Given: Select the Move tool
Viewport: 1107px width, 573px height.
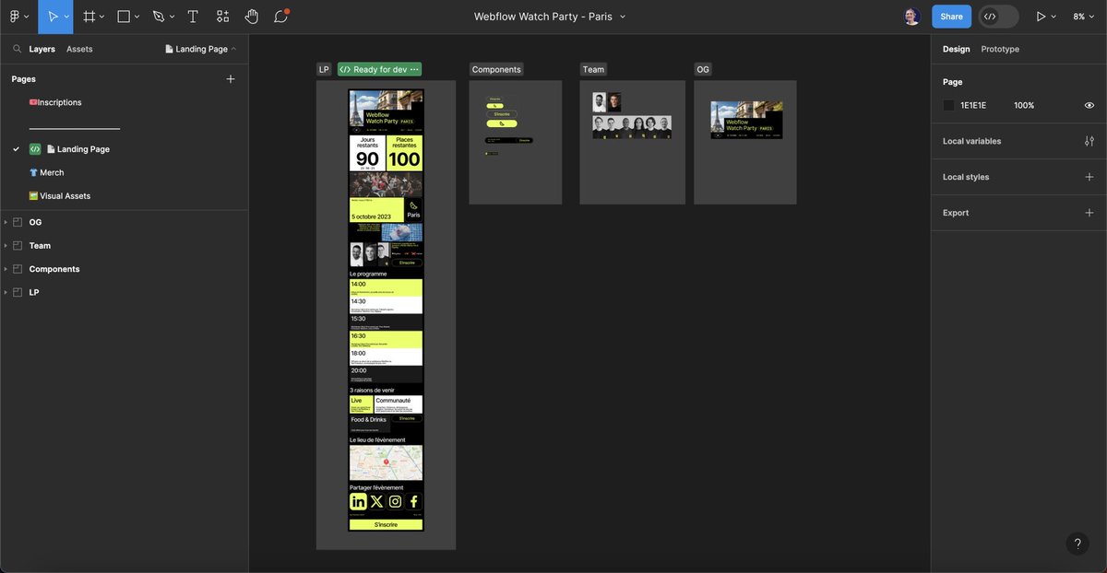Looking at the screenshot, I should 53,17.
